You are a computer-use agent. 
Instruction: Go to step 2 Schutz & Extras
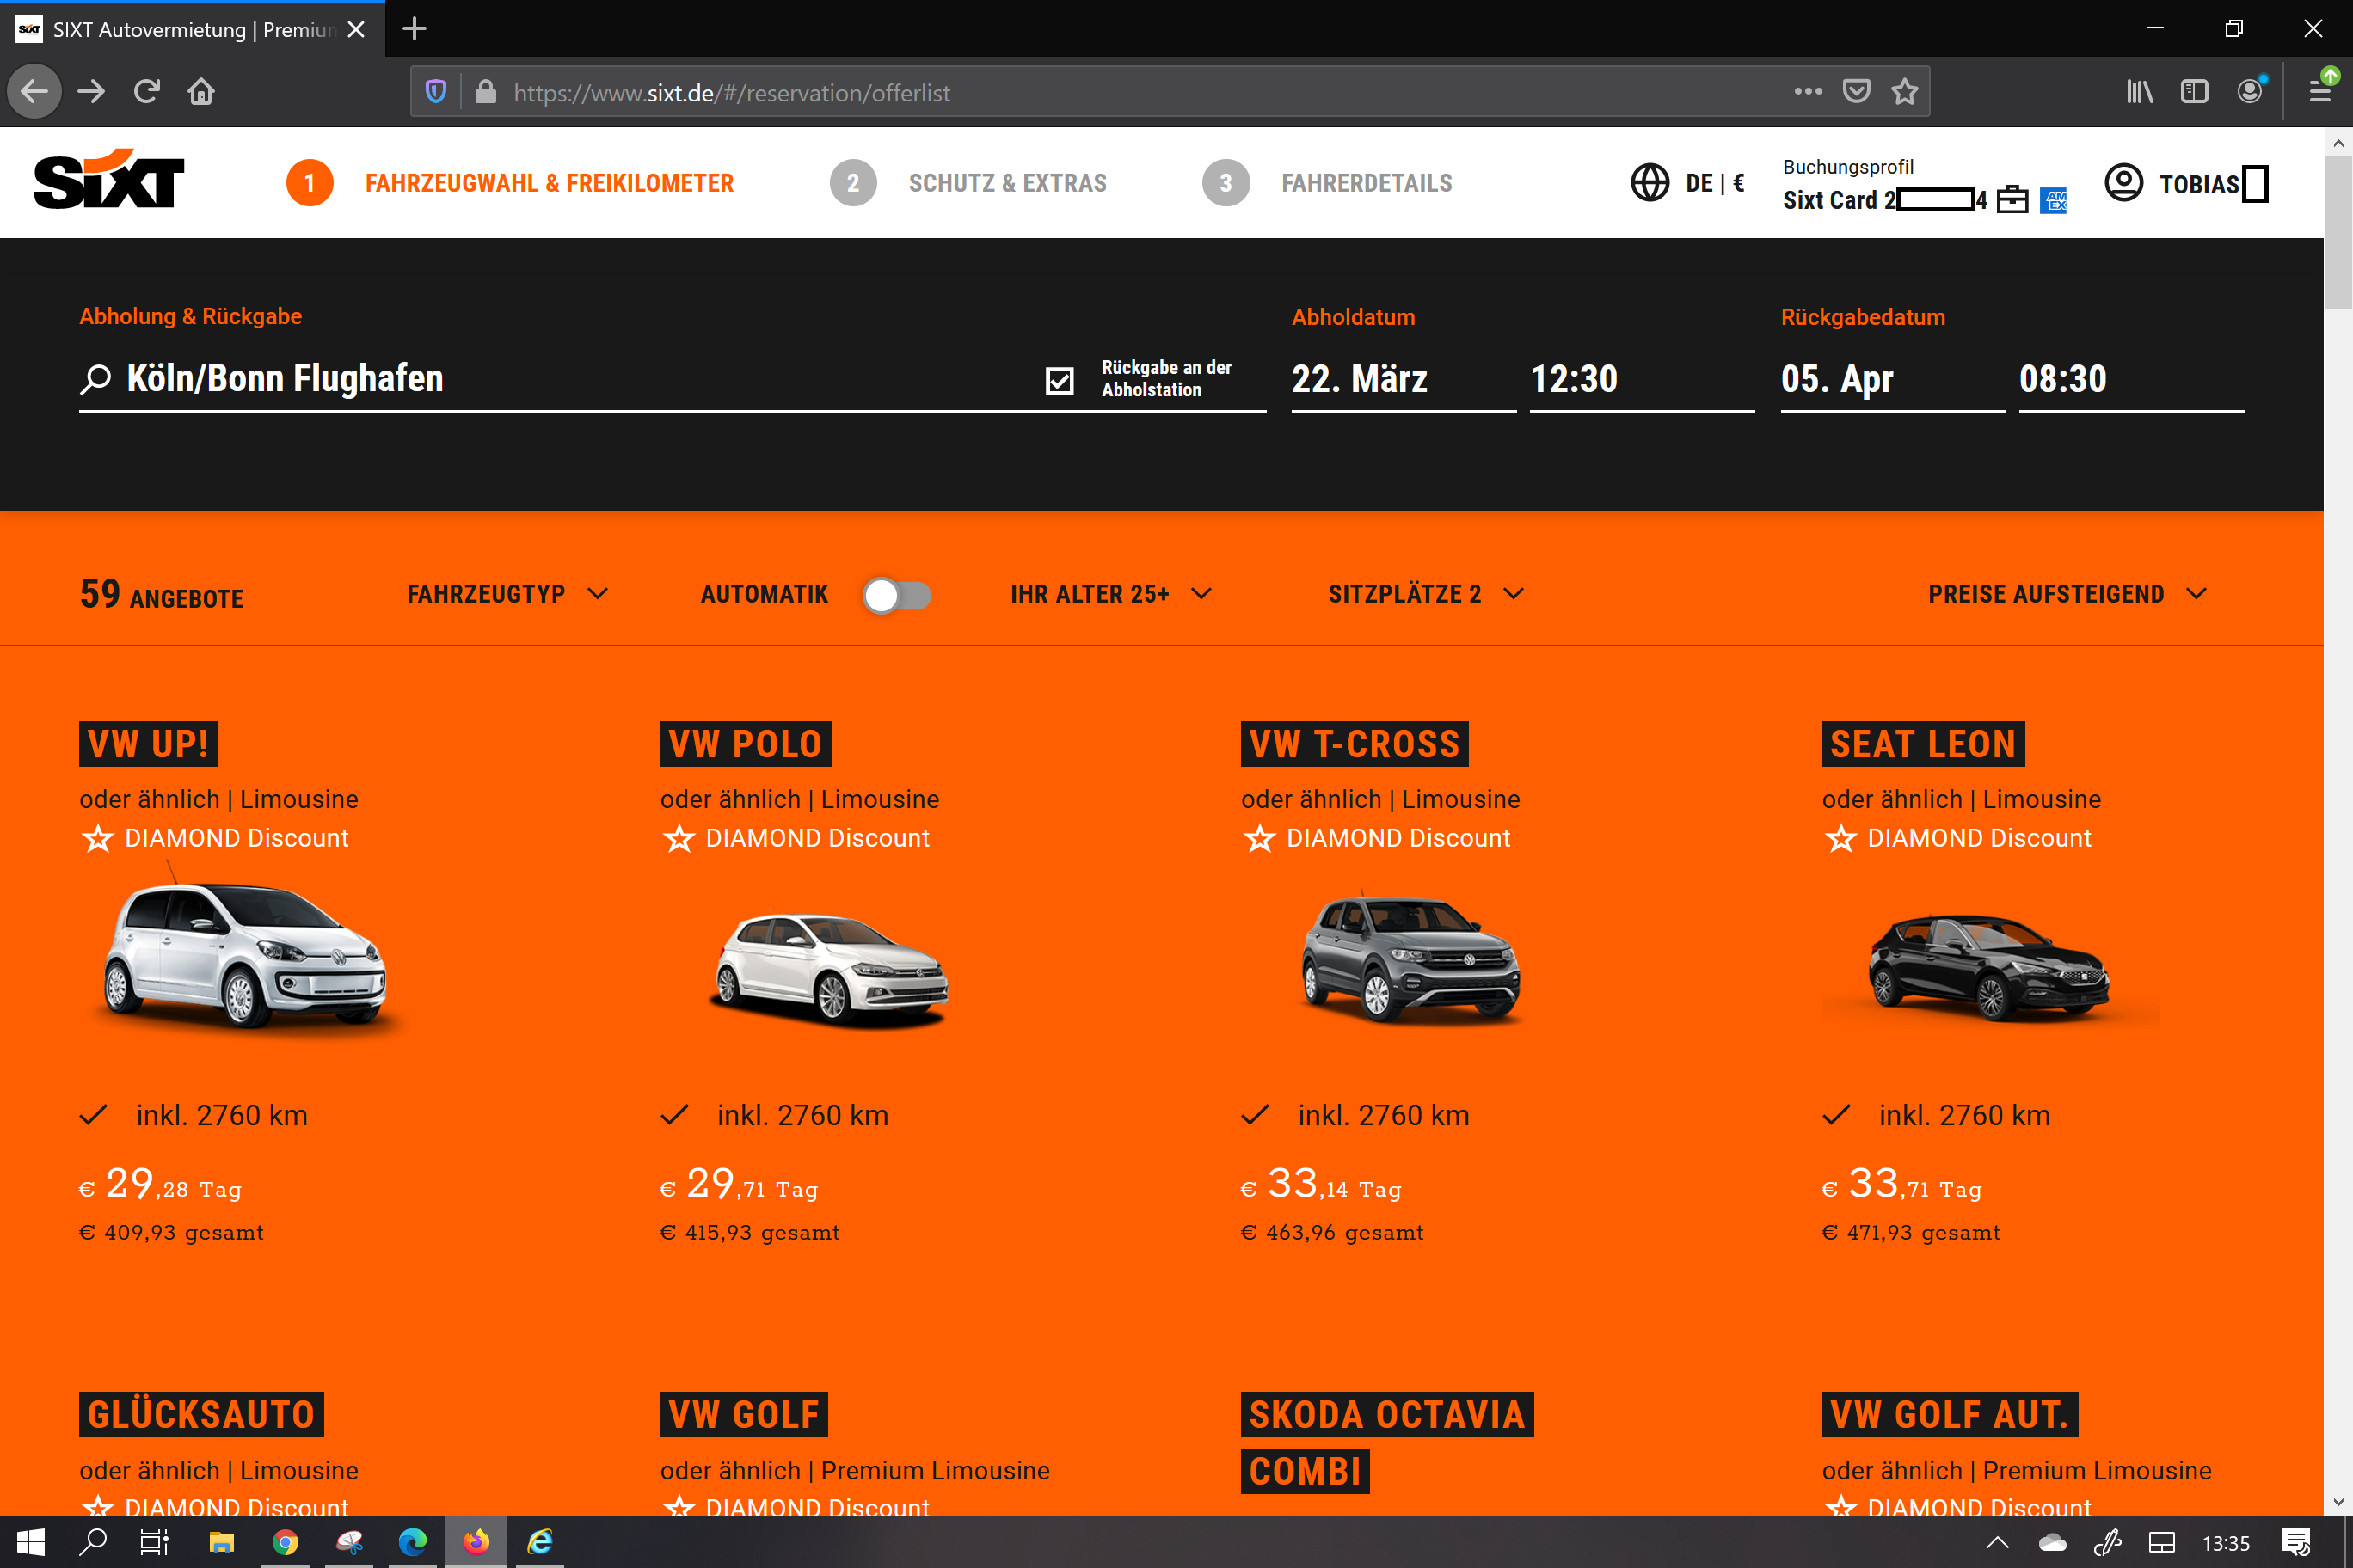tap(968, 183)
